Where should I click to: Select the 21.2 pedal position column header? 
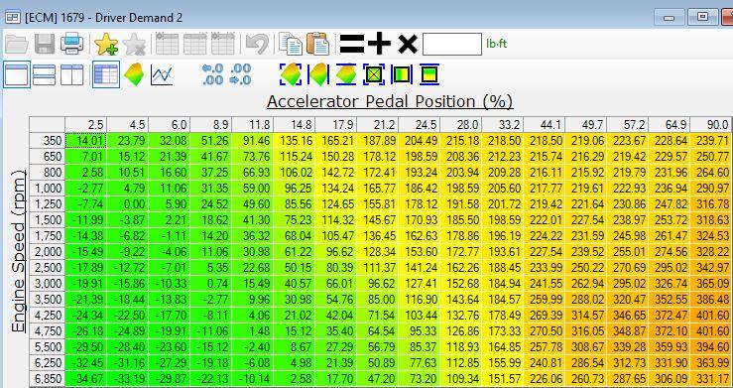378,125
